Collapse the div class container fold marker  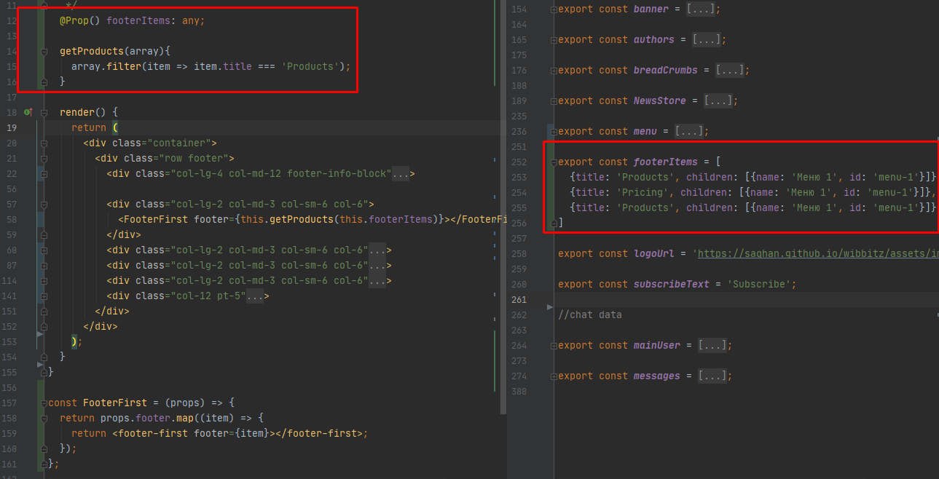coord(44,143)
